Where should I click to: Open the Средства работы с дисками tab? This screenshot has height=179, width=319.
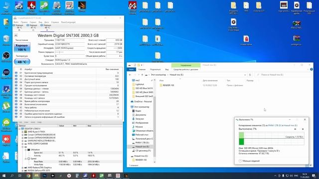(x=186, y=70)
